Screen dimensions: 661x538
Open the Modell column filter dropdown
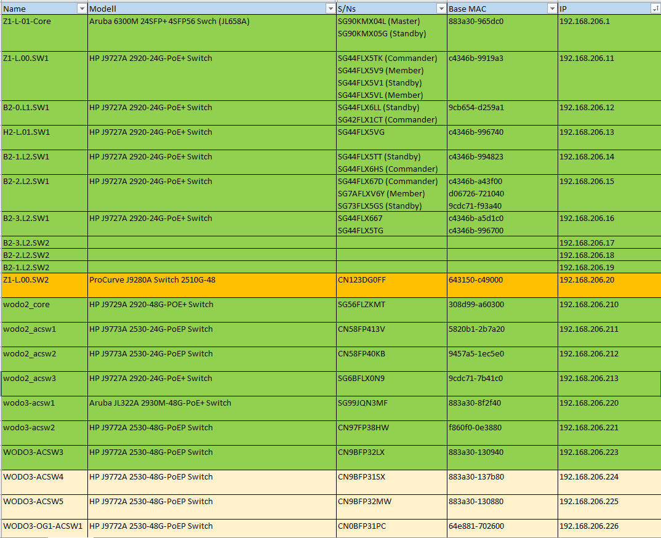(330, 9)
